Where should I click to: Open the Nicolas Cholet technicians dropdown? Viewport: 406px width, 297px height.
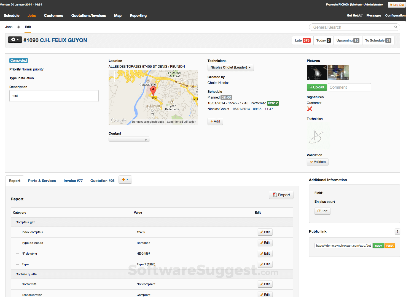pyautogui.click(x=230, y=67)
